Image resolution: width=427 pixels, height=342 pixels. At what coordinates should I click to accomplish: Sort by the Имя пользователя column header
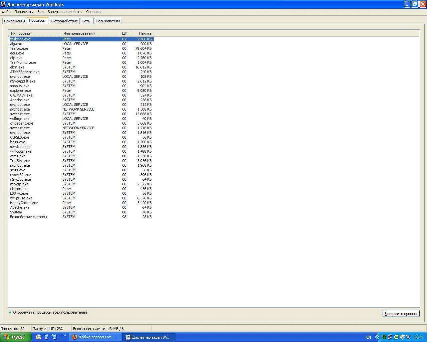point(89,33)
